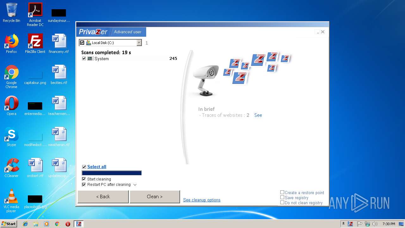
Task: Click Opera icon in taskbar
Action: coord(68,224)
